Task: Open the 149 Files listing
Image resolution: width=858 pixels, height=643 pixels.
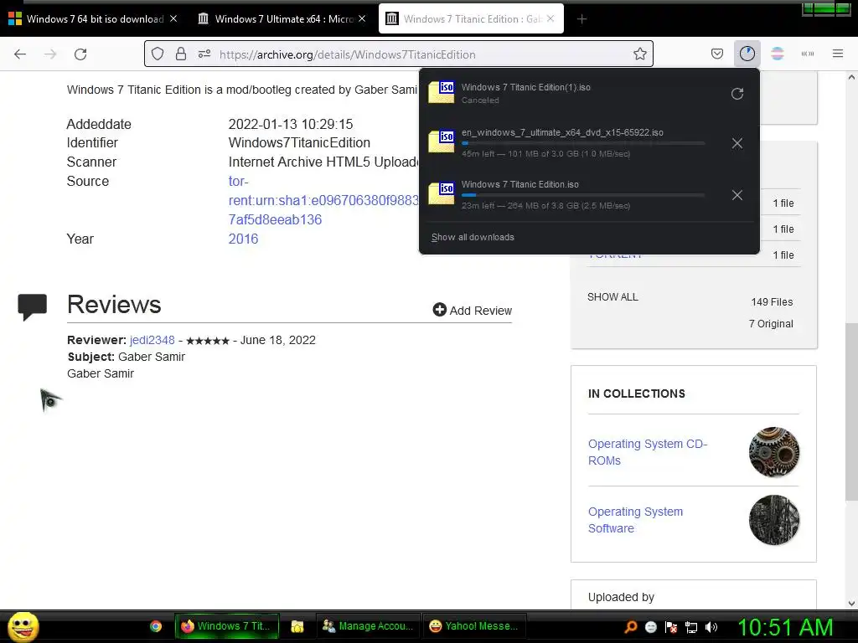Action: point(772,301)
